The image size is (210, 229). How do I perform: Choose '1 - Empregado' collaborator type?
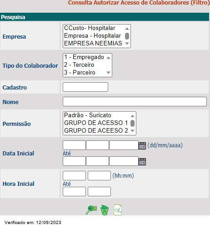(x=84, y=57)
